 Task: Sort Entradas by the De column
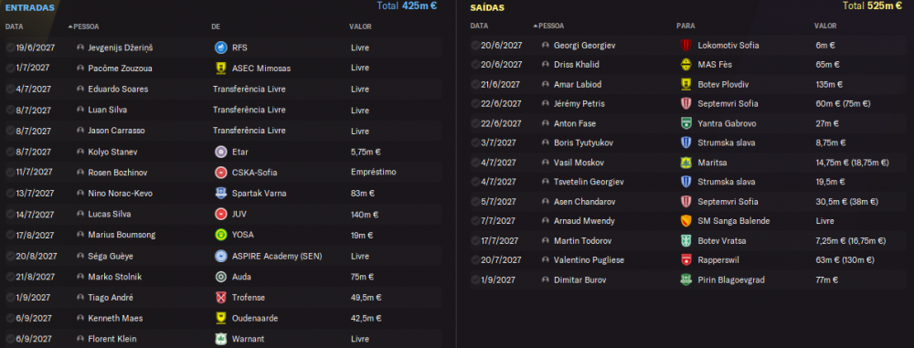pos(216,26)
